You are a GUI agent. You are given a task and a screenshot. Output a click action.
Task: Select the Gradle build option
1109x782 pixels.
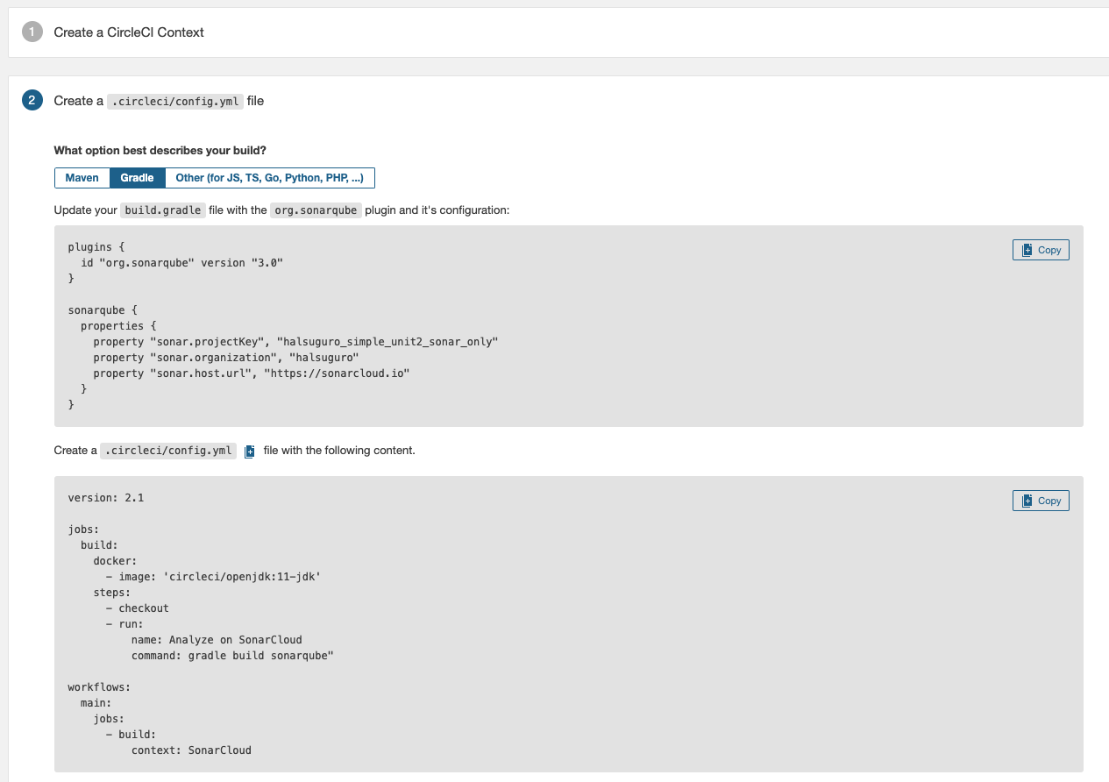(x=137, y=177)
